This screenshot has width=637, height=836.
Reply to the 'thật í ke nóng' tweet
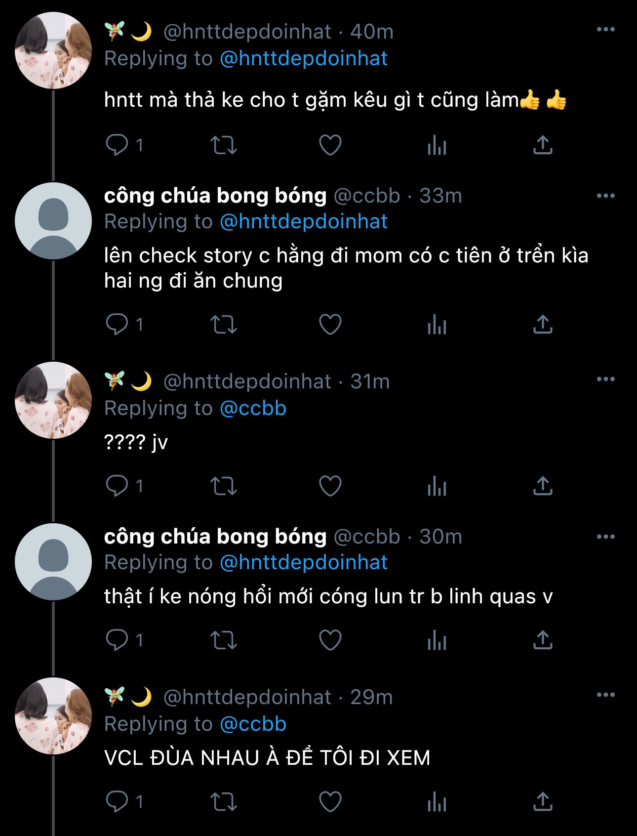coord(117,640)
